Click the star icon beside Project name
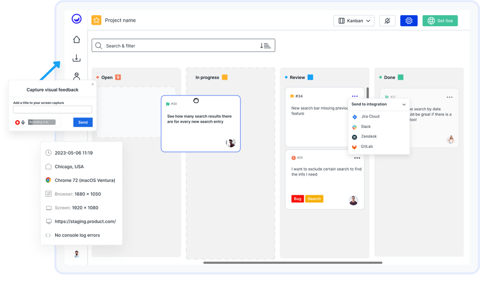This screenshot has height=296, width=480. coord(96,20)
